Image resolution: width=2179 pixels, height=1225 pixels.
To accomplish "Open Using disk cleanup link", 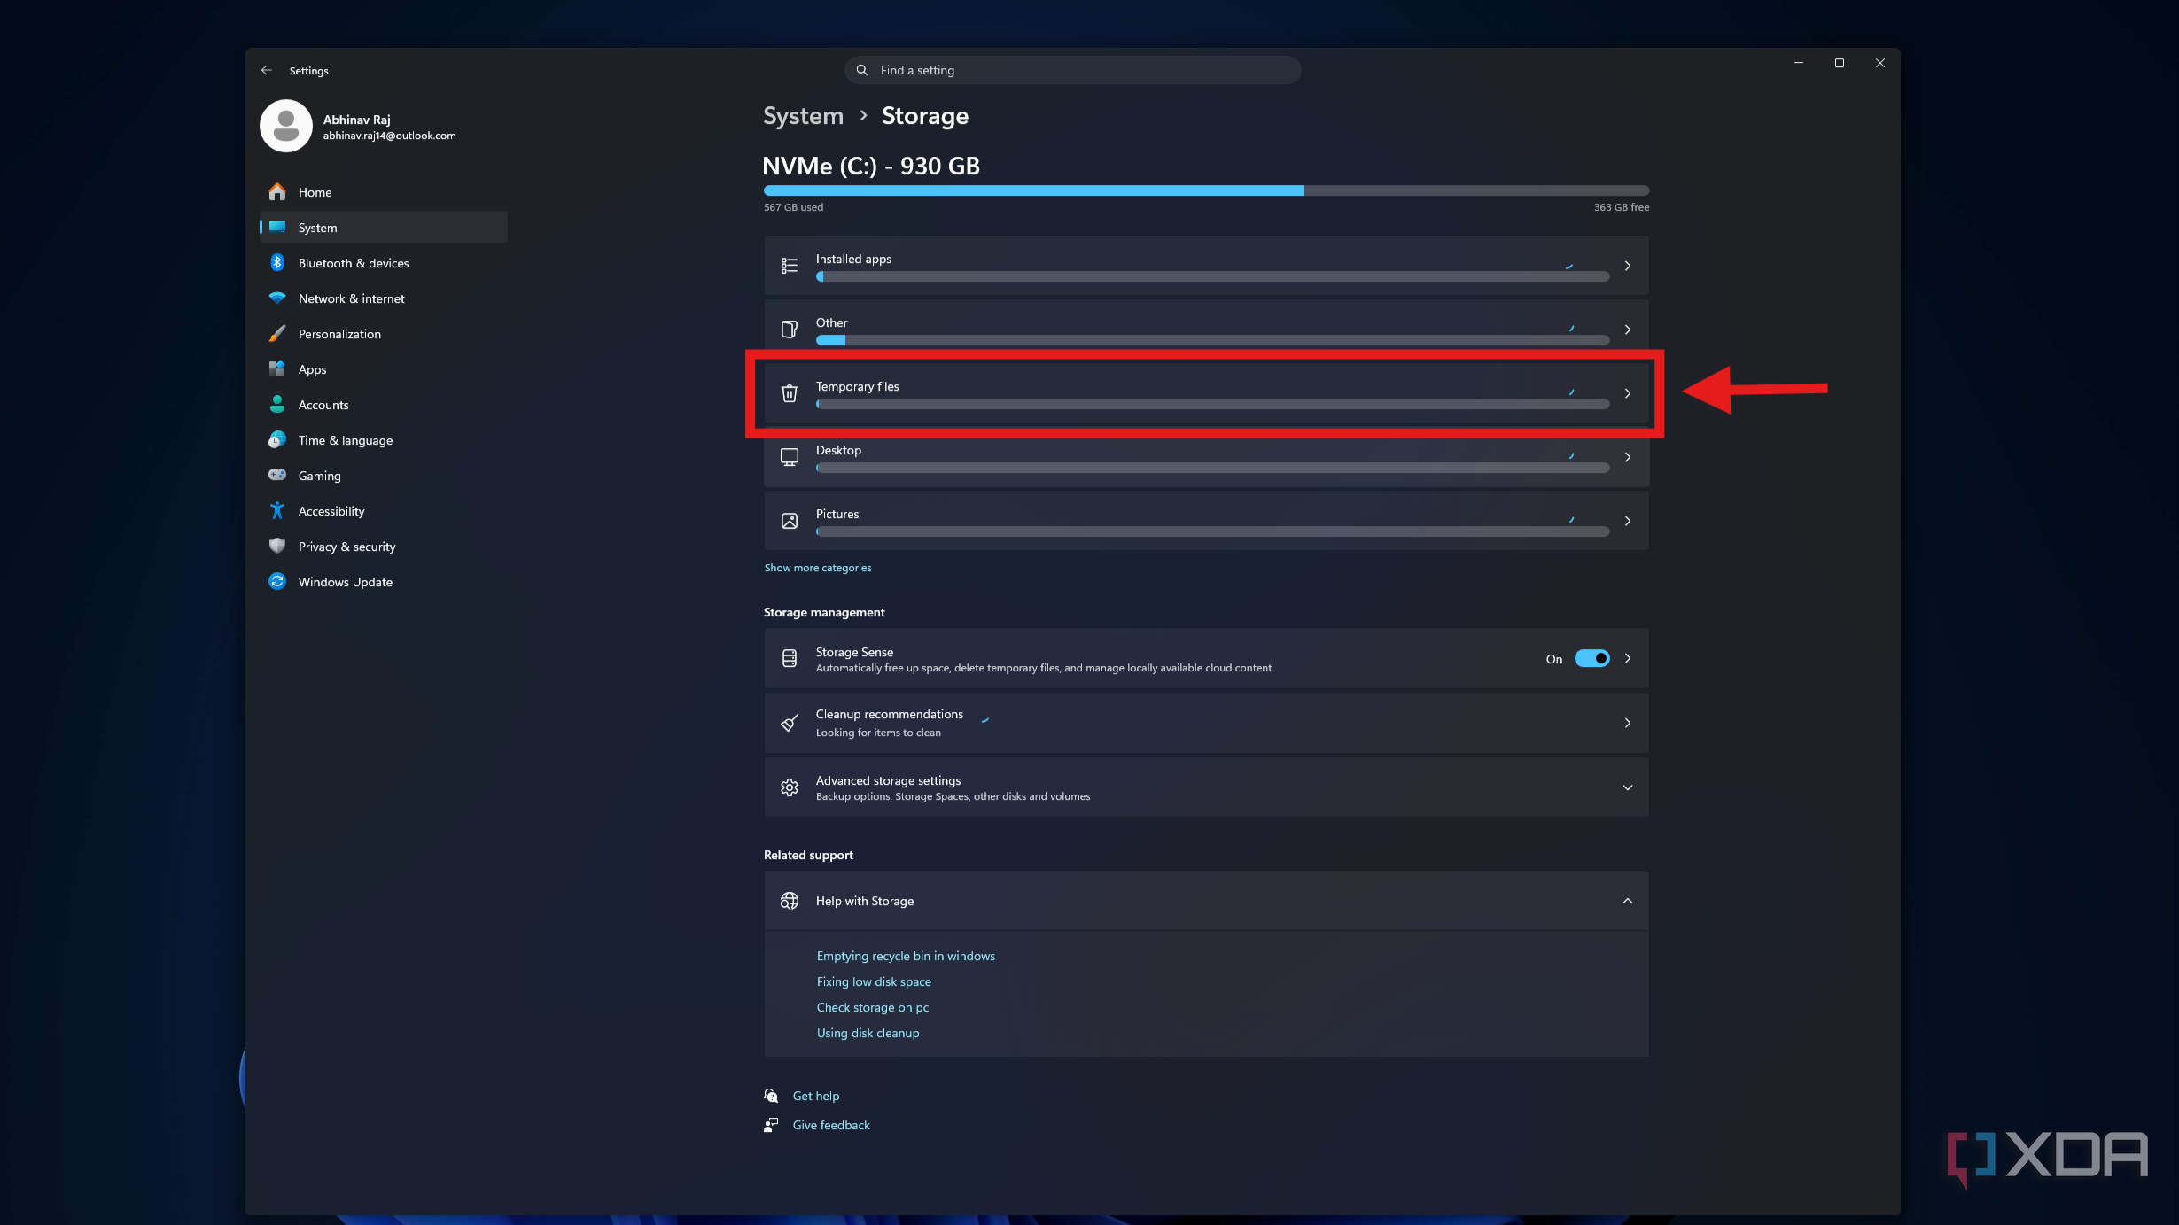I will pos(868,1033).
